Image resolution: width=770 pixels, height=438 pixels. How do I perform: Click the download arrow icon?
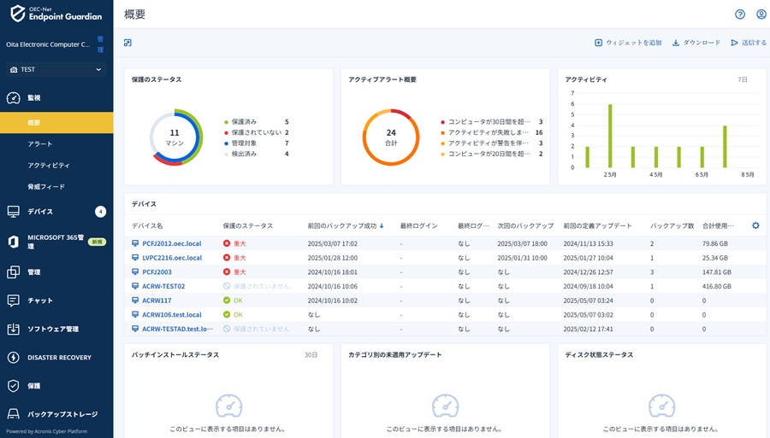pos(676,43)
